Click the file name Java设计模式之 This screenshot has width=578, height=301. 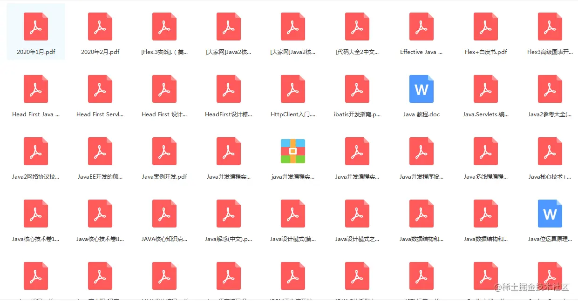(357, 239)
